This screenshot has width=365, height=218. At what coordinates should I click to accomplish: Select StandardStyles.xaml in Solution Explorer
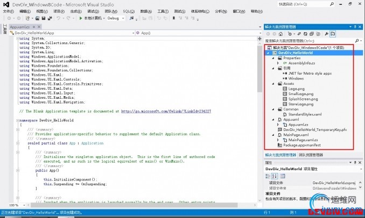click(305, 114)
